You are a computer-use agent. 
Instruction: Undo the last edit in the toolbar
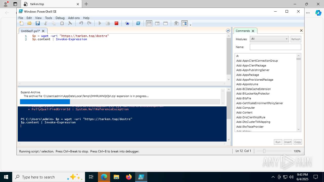[81, 23]
